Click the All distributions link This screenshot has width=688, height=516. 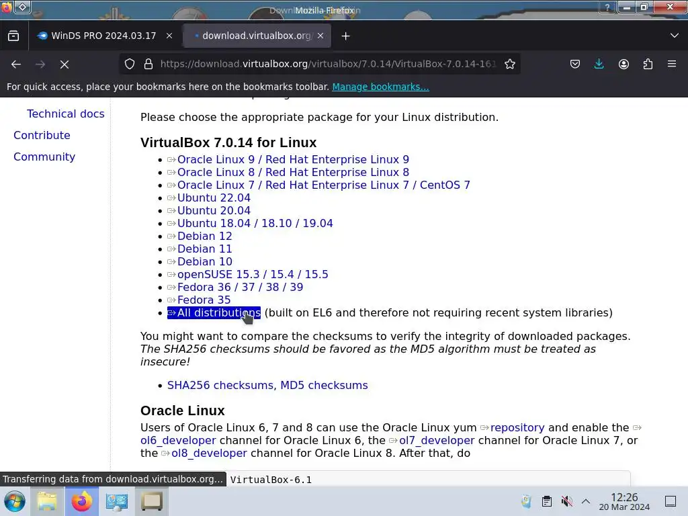point(214,313)
